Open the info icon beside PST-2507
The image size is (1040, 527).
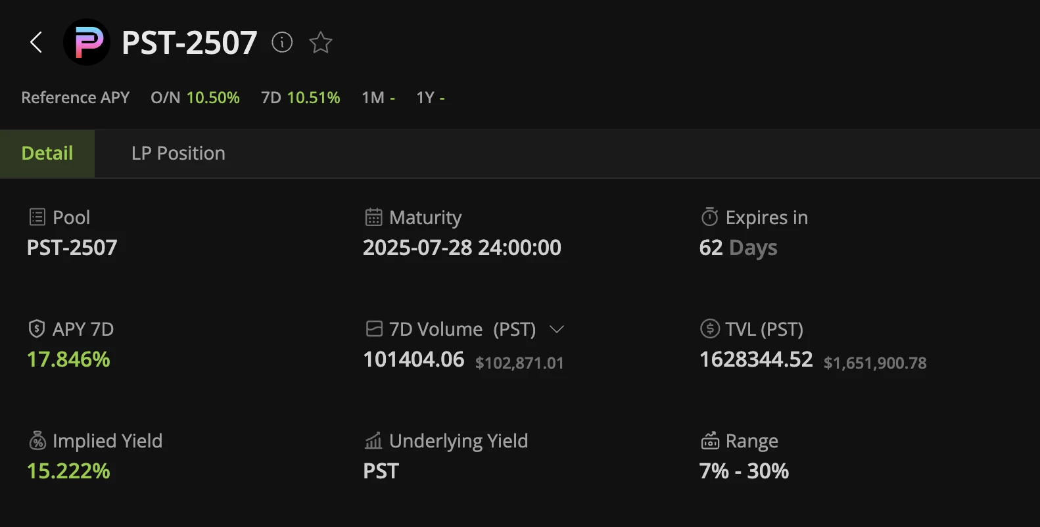pos(282,43)
